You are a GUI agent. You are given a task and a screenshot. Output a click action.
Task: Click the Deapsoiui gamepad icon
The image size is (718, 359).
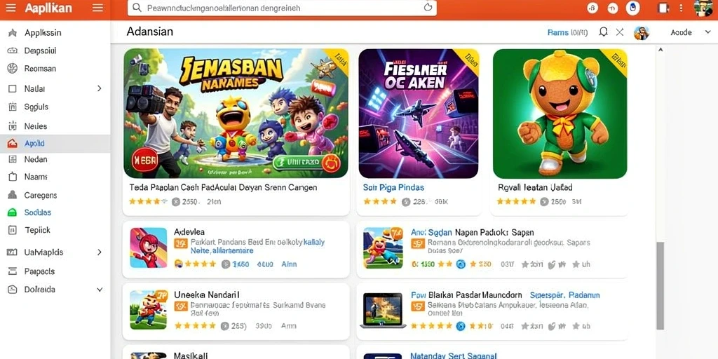[13, 50]
